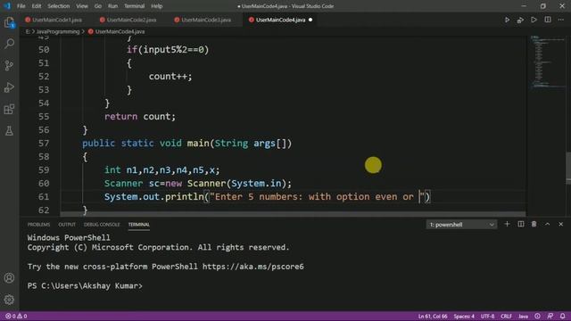This screenshot has height=321, width=571.
Task: Show the Problems panel tab
Action: (x=38, y=225)
